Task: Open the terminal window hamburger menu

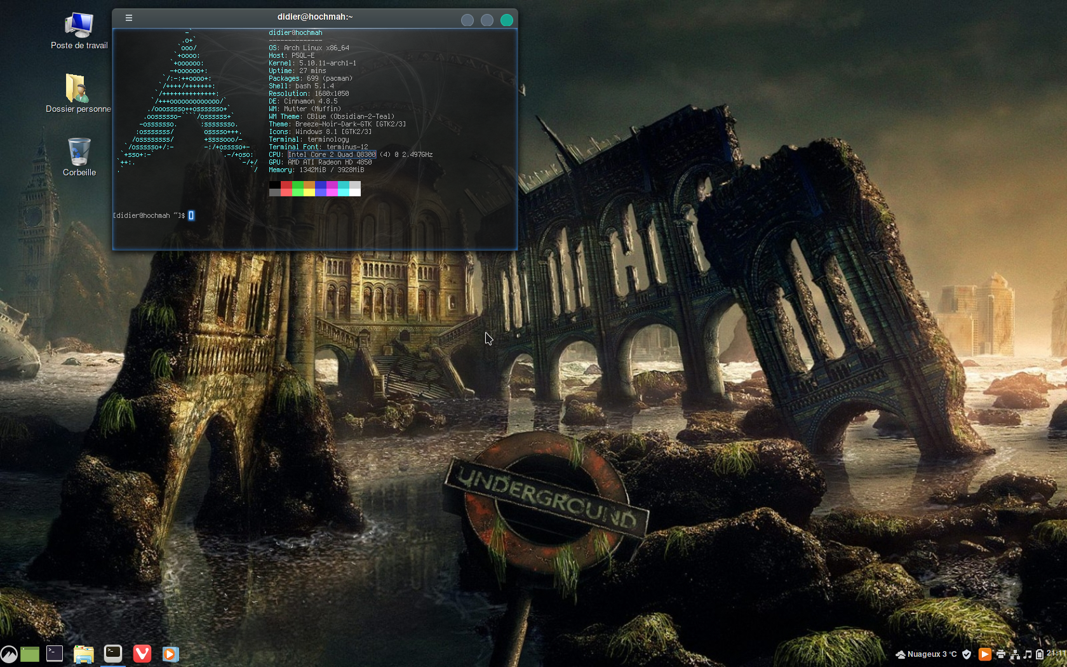Action: [129, 18]
